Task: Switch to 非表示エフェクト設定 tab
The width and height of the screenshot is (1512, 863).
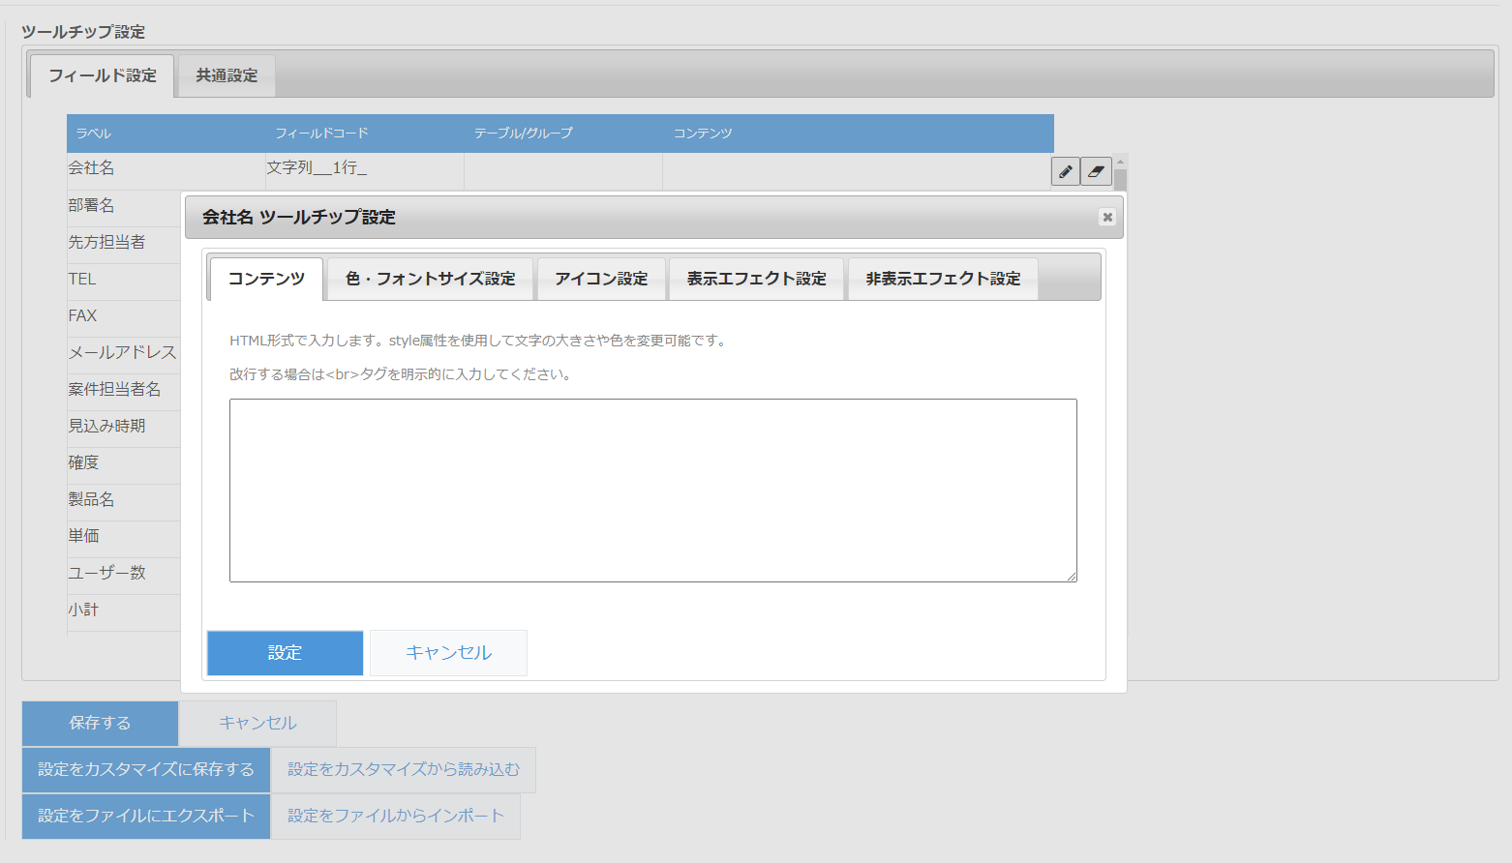Action: click(943, 279)
